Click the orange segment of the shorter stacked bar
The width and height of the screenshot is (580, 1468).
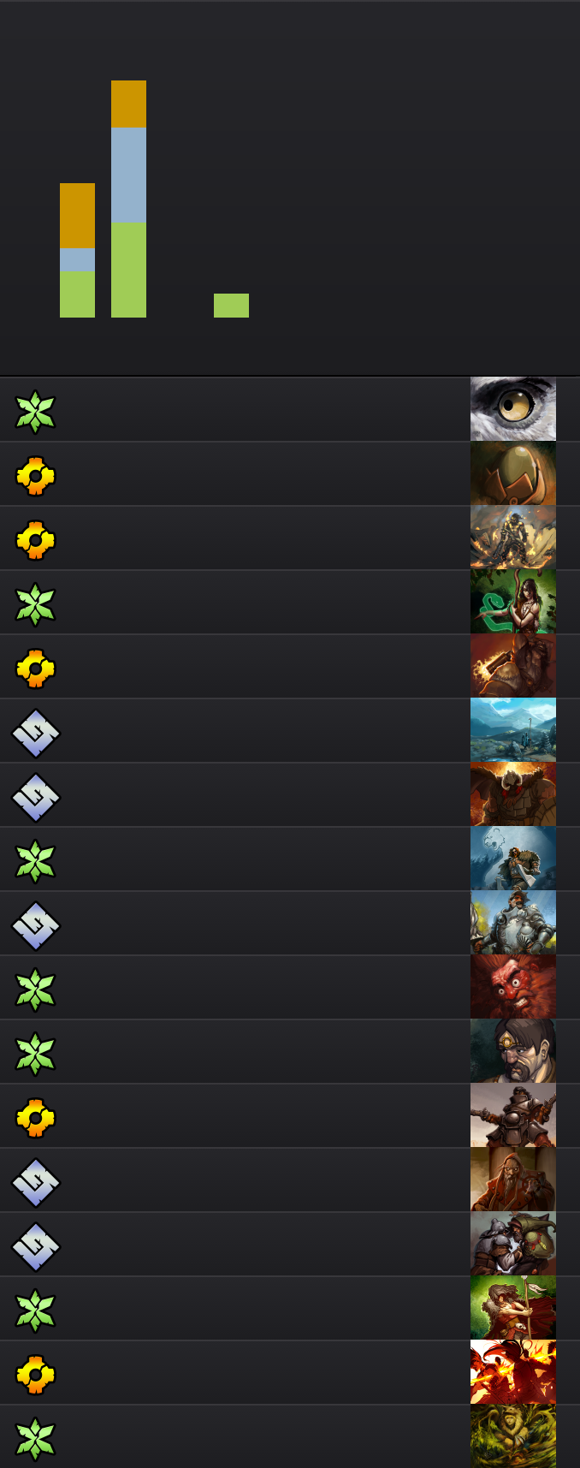77,216
